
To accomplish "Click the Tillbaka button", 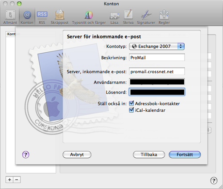I will click(149, 155).
